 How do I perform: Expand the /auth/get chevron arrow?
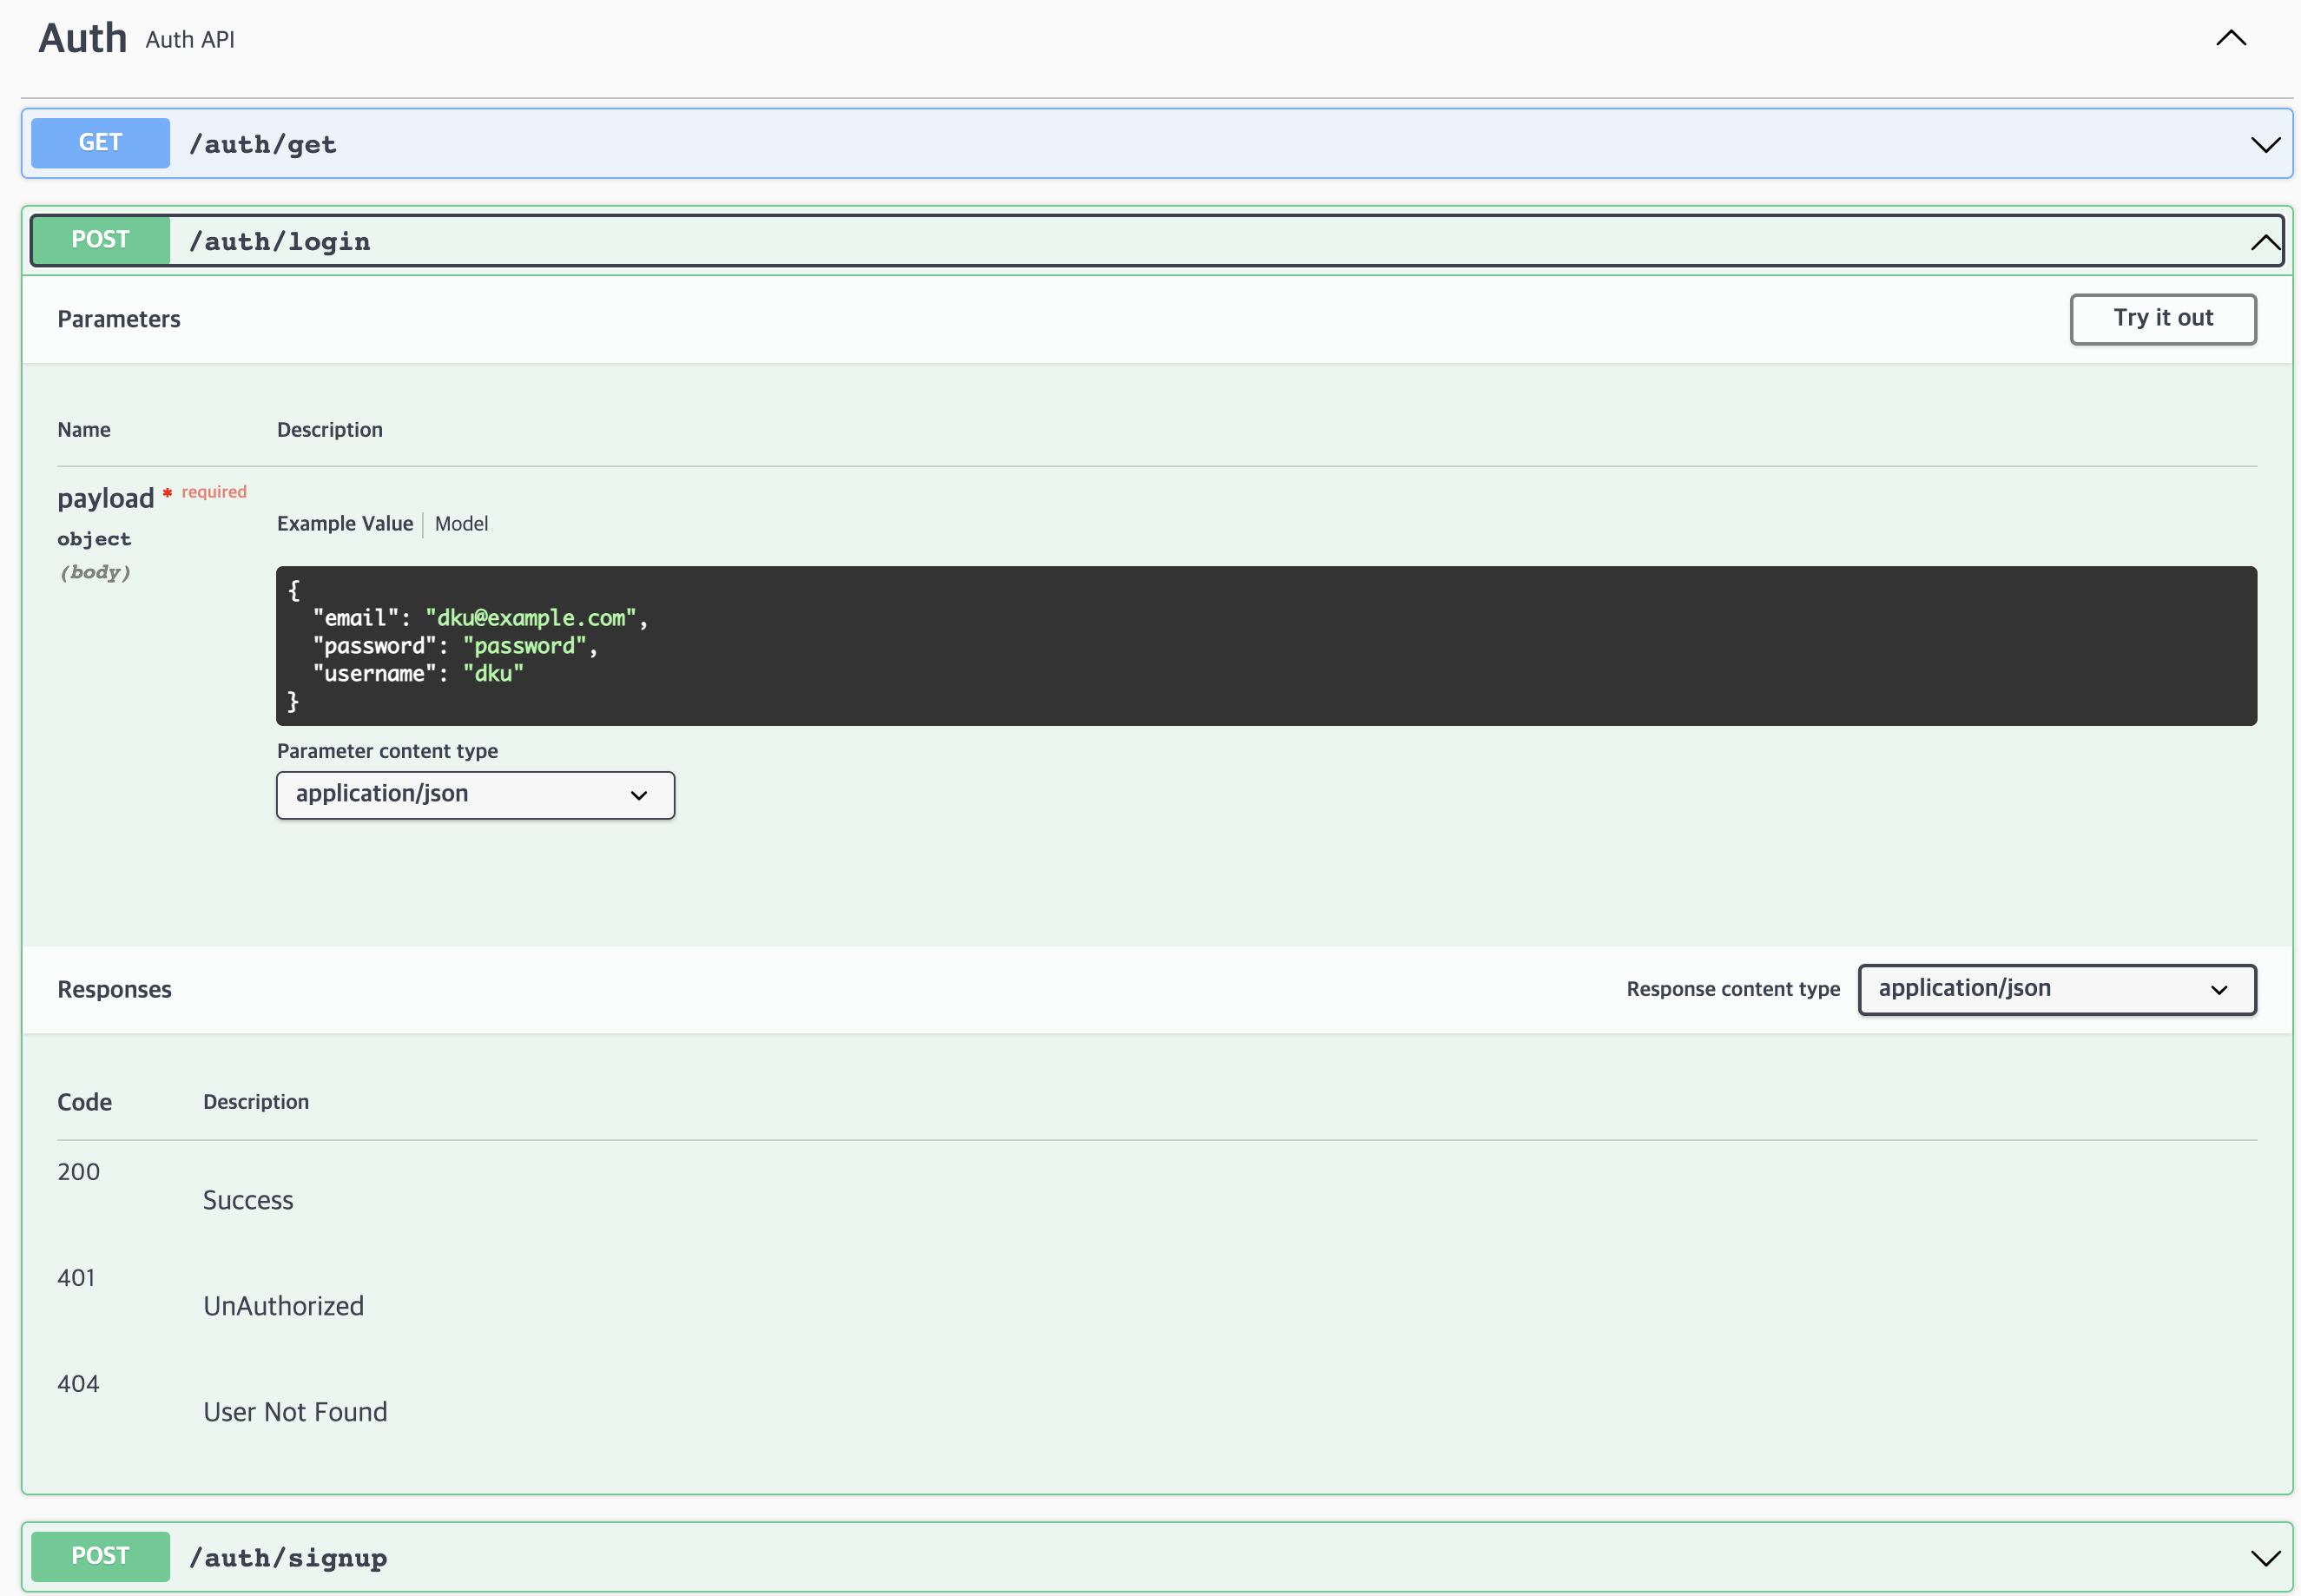[x=2264, y=145]
